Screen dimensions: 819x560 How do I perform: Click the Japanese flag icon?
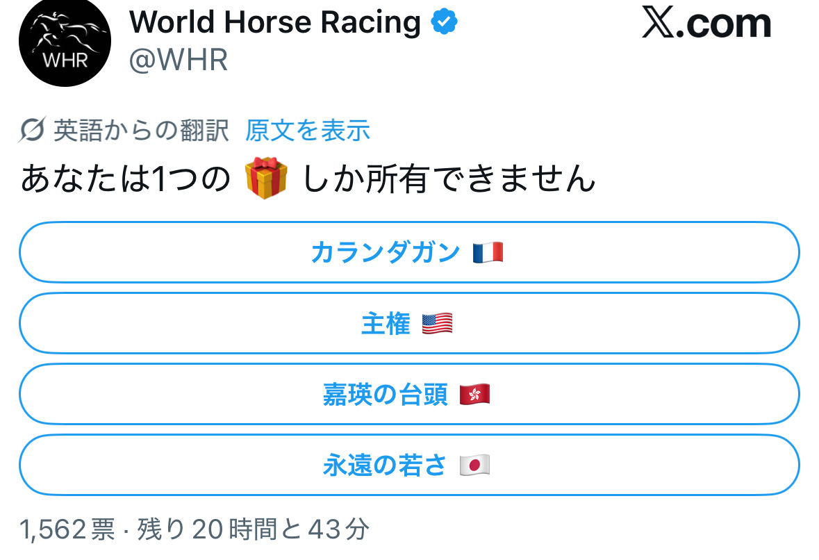click(x=475, y=466)
